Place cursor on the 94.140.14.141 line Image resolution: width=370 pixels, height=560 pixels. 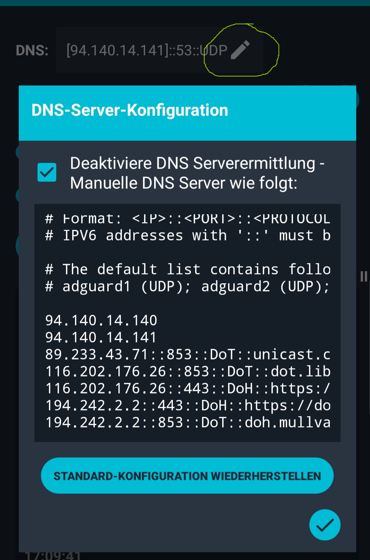point(101,337)
